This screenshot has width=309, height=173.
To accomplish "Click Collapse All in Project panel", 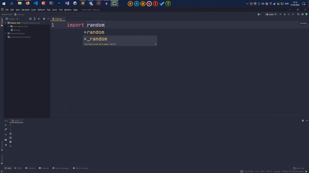I will tap(39, 19).
